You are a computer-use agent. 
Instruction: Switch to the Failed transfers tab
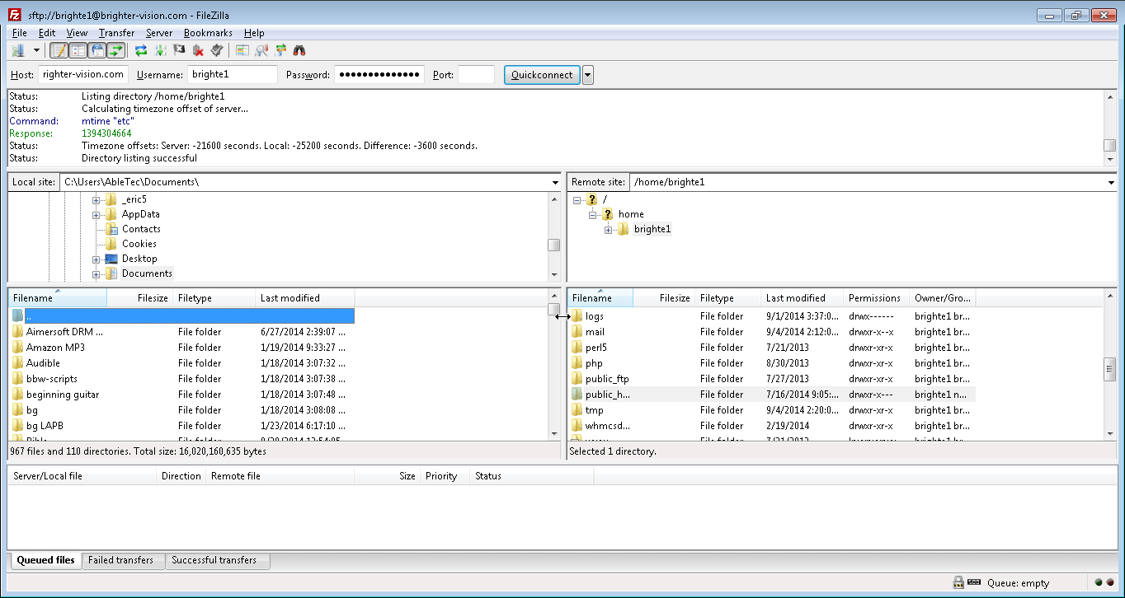(x=123, y=560)
